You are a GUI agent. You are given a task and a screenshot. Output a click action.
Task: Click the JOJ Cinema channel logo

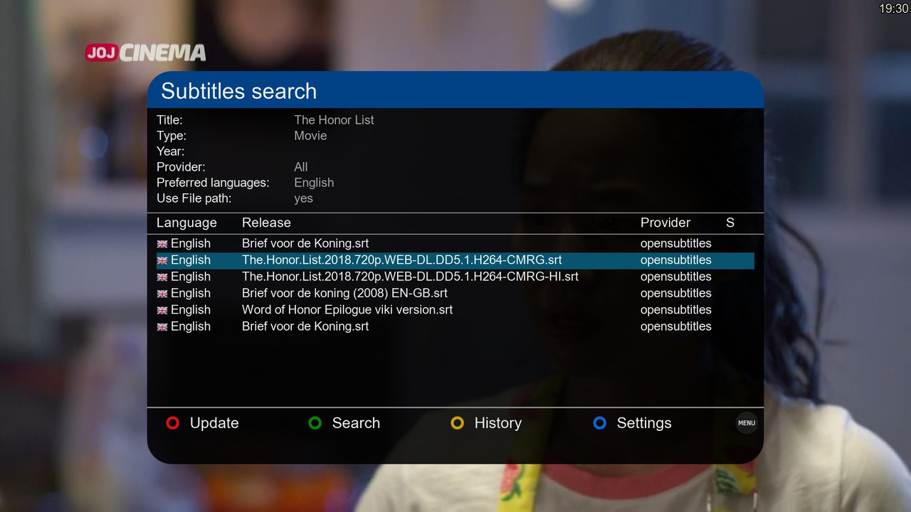tap(145, 53)
